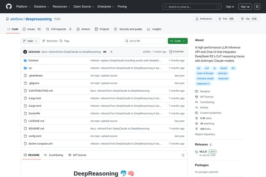
Task: Switch to the Pull requests tab
Action: [x=59, y=29]
